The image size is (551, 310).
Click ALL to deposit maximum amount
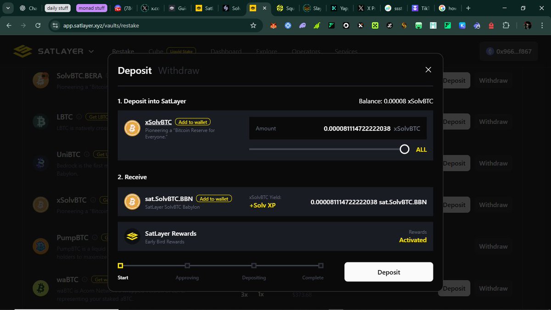[421, 149]
